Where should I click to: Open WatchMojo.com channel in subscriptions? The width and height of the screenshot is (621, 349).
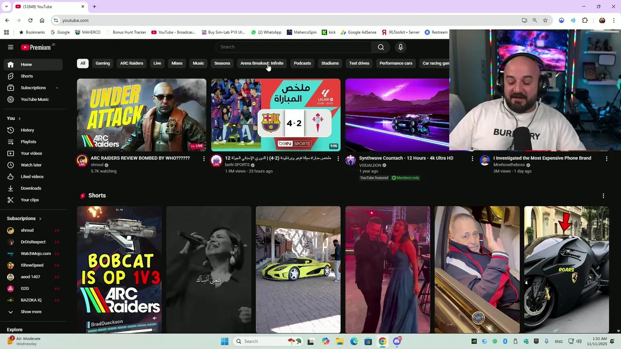33,254
